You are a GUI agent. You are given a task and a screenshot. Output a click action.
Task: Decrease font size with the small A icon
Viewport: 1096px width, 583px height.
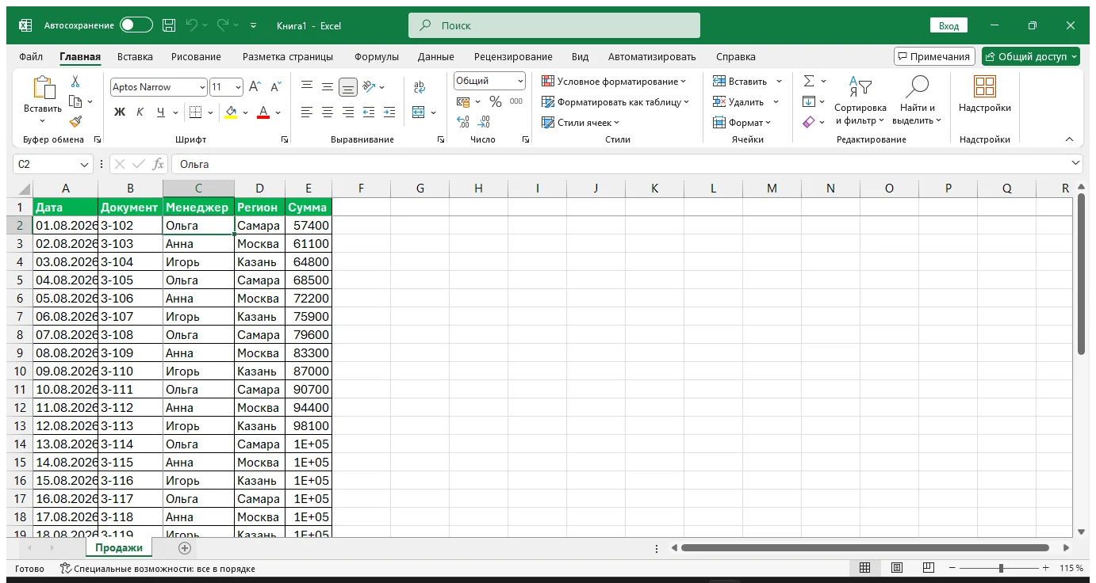(x=275, y=87)
